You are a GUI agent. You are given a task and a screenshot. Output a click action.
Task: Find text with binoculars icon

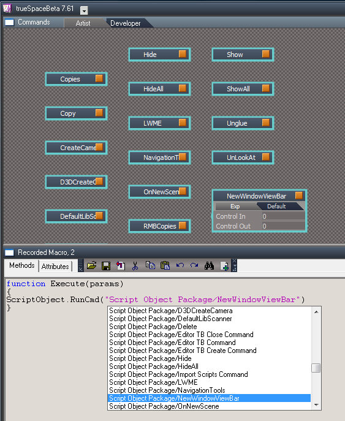pyautogui.click(x=209, y=266)
